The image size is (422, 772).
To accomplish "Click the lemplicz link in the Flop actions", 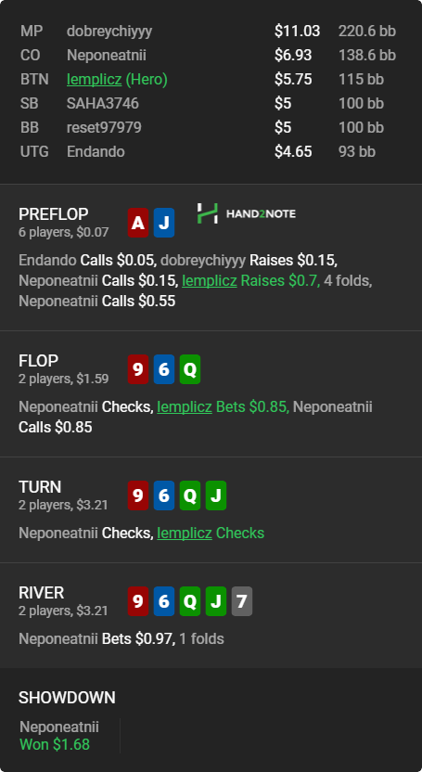I will tap(185, 407).
